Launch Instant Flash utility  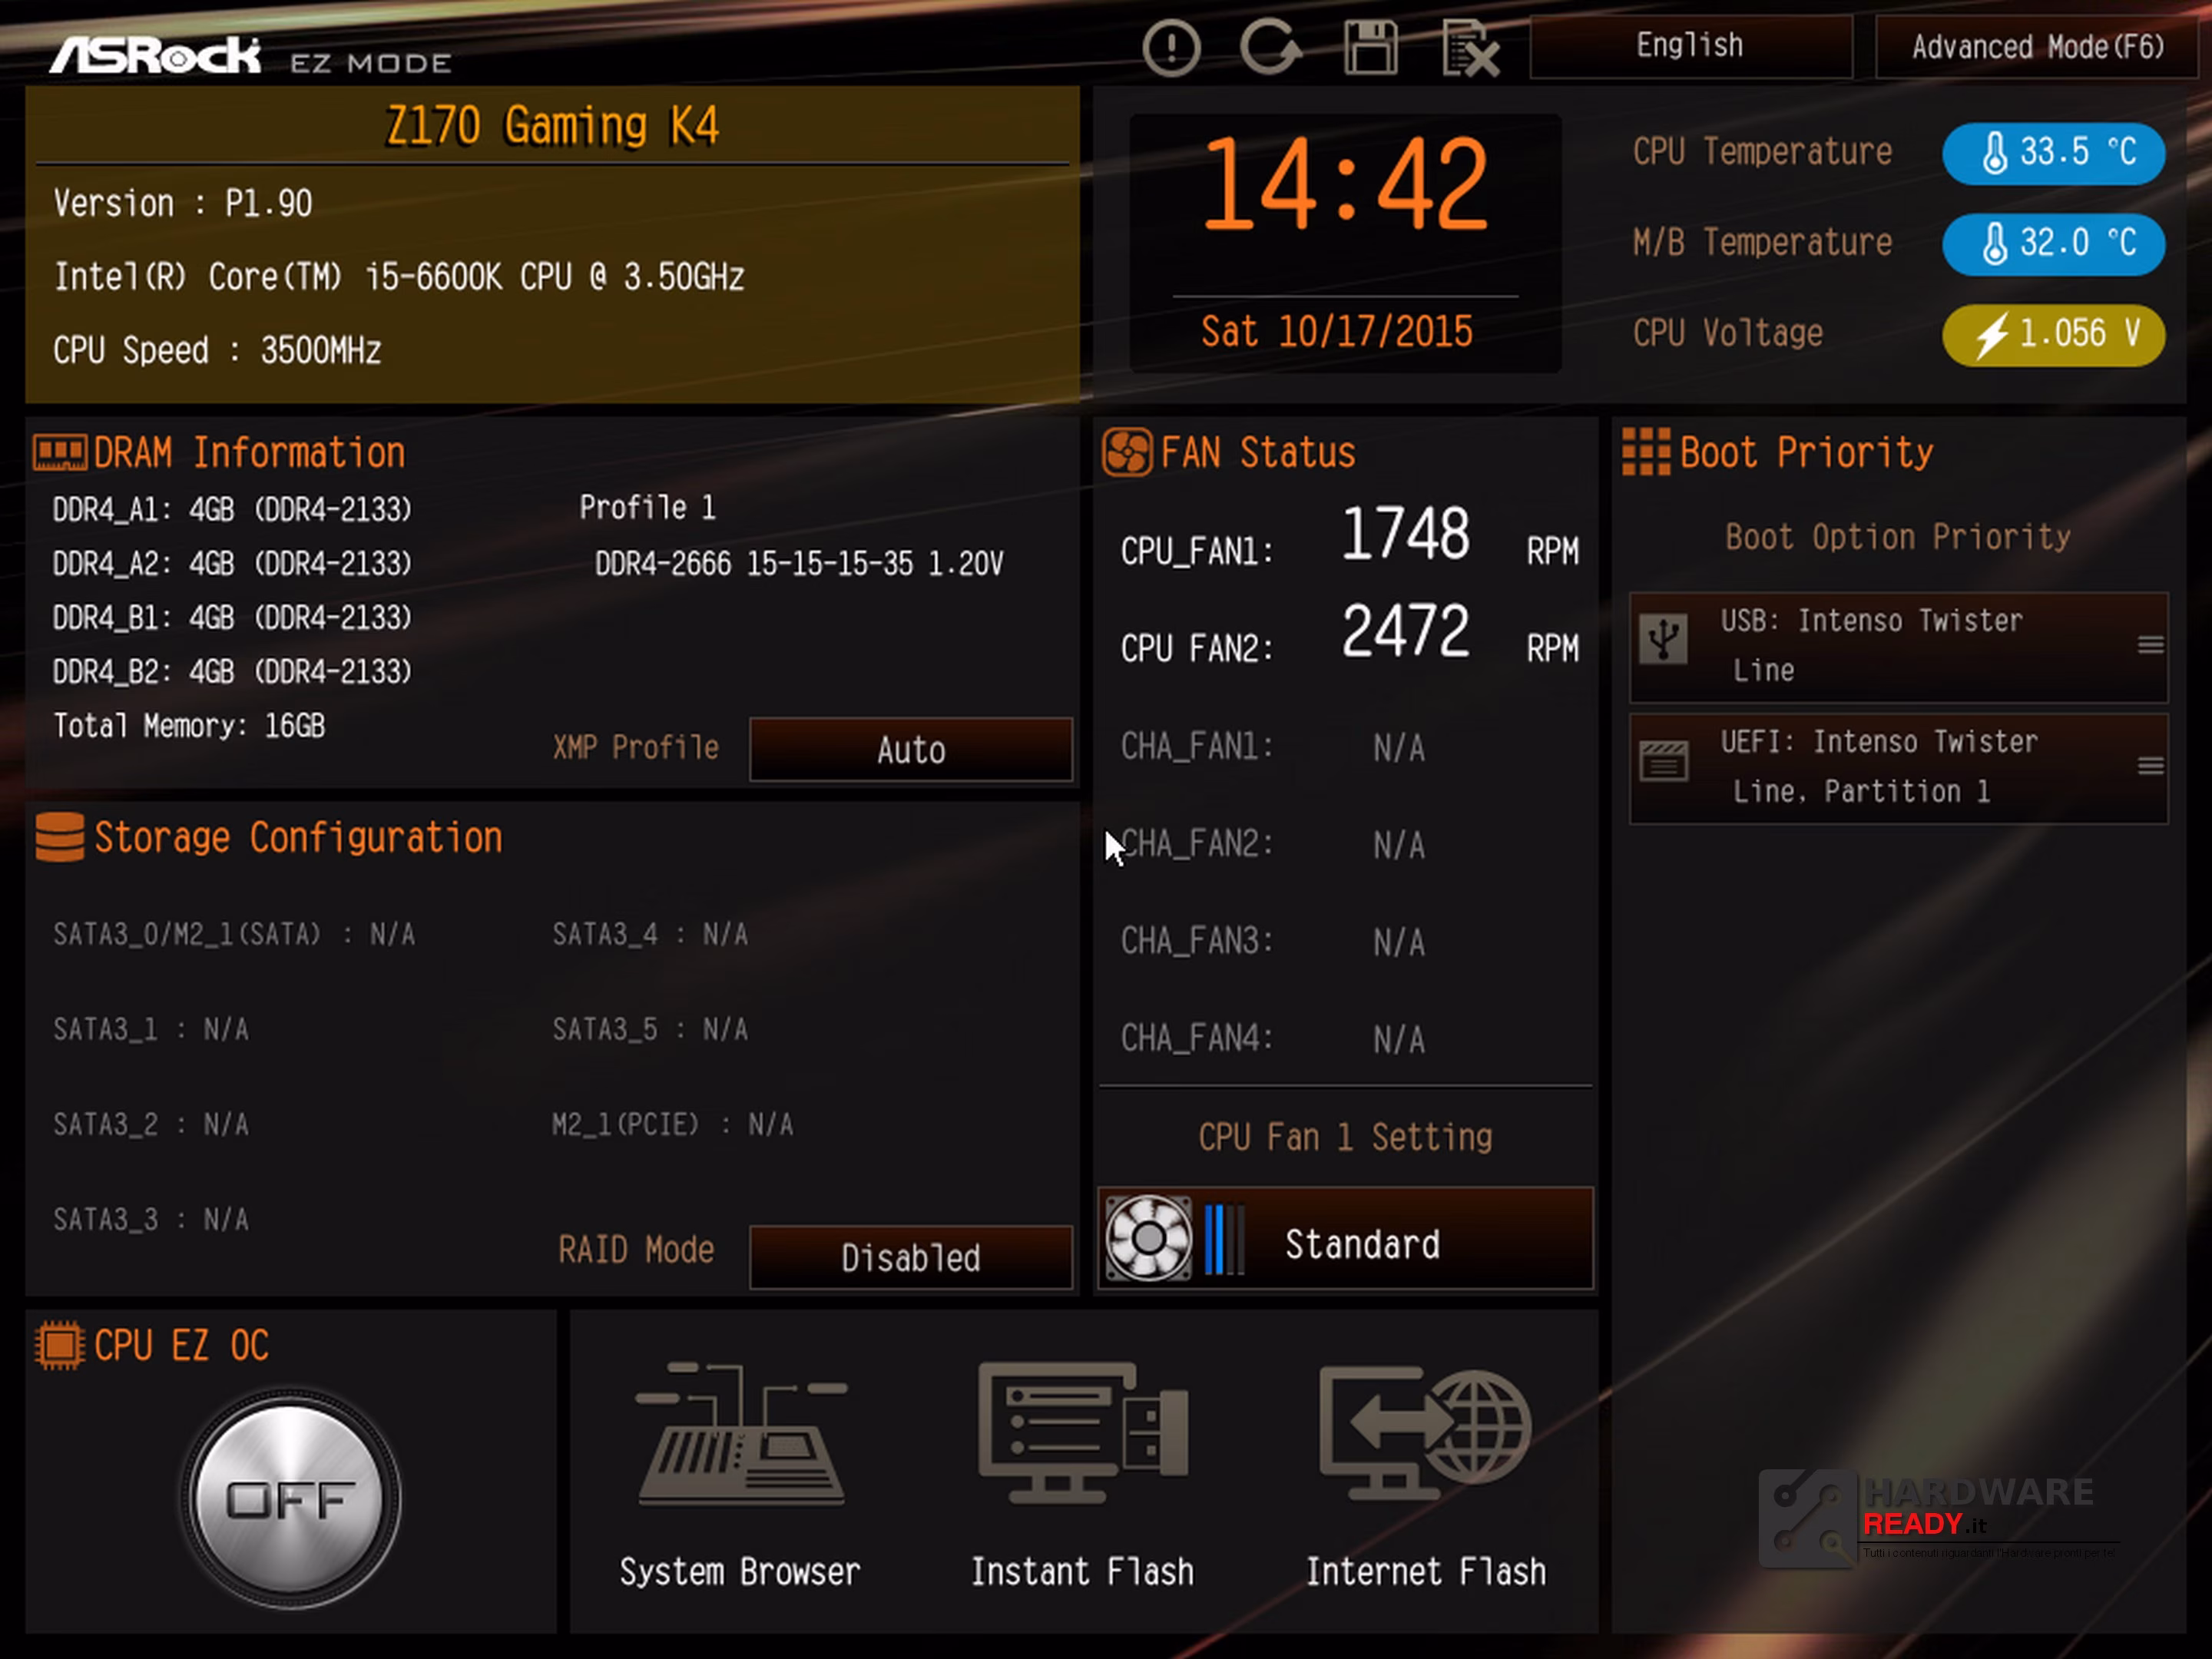pyautogui.click(x=1083, y=1474)
